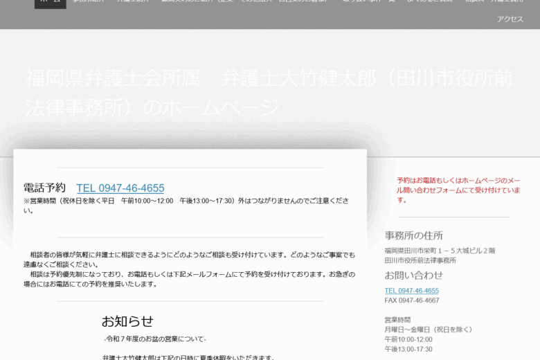Click the 電話予約 heading text
540x360 pixels.
[44, 188]
